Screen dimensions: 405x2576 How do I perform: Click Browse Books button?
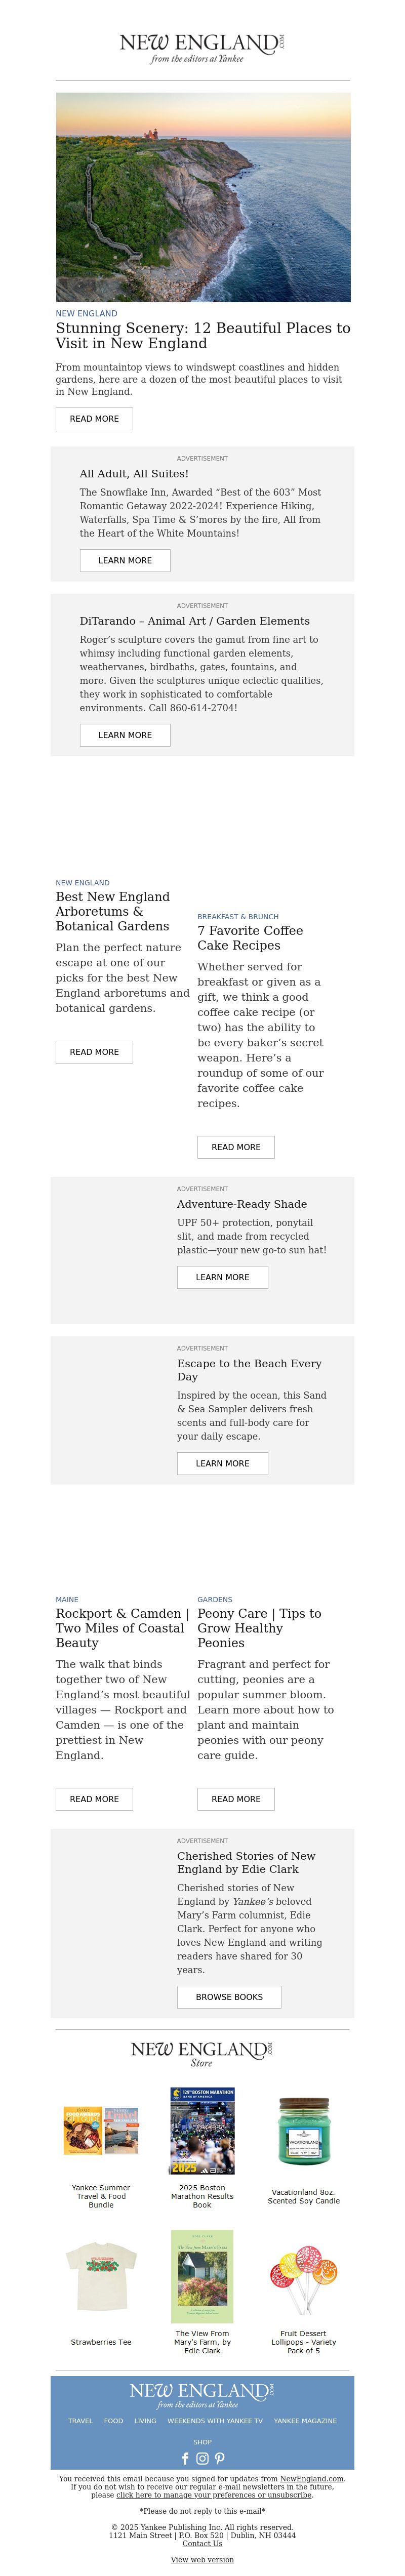[x=229, y=1997]
